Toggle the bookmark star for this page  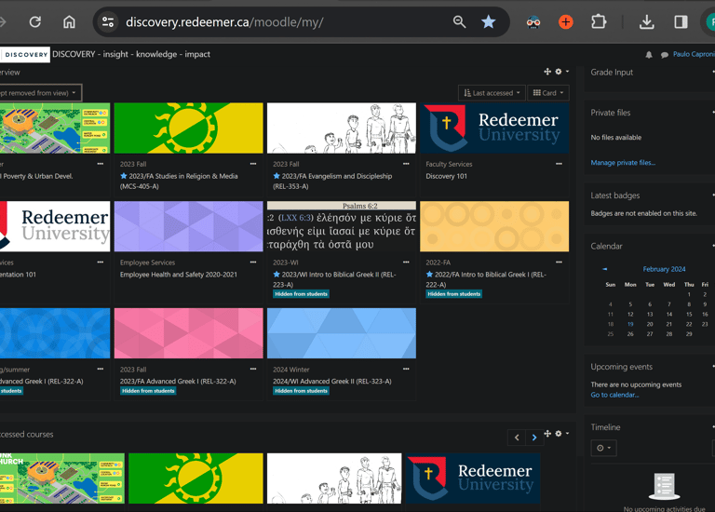coord(489,22)
